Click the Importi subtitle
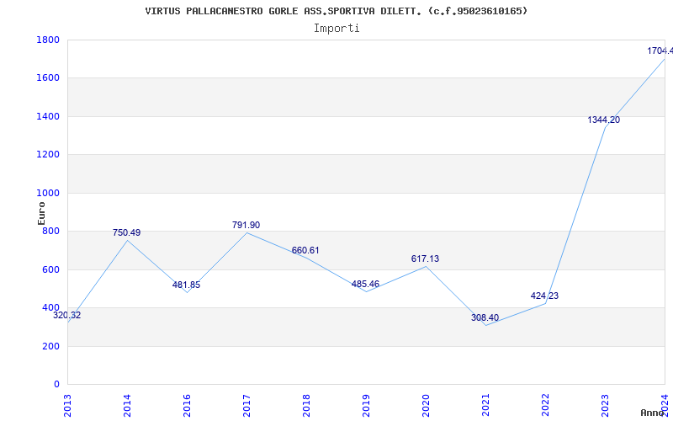The height and width of the screenshot is (421, 673). 336,29
